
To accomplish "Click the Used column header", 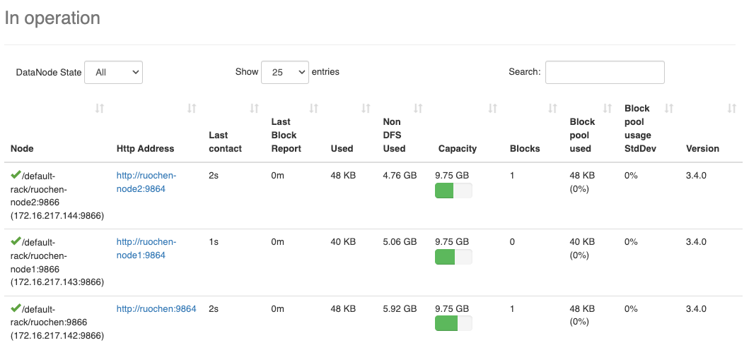I will pyautogui.click(x=342, y=148).
